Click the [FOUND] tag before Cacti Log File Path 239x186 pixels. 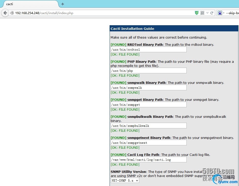pyautogui.click(x=118, y=155)
